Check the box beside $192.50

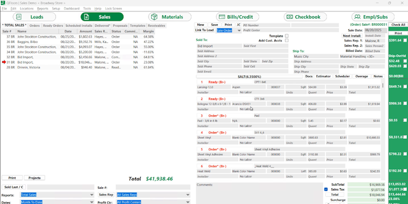pos(405,171)
